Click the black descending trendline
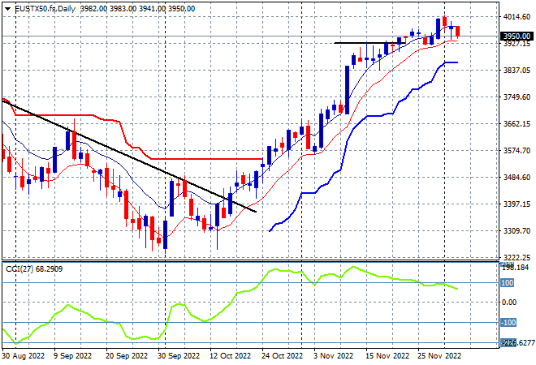The width and height of the screenshot is (536, 365). point(129,156)
